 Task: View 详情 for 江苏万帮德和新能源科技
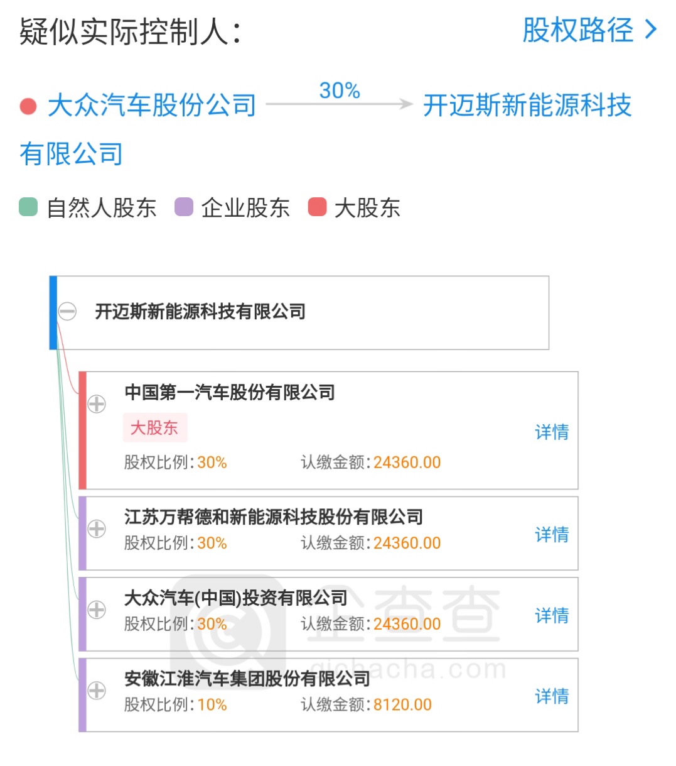[552, 534]
